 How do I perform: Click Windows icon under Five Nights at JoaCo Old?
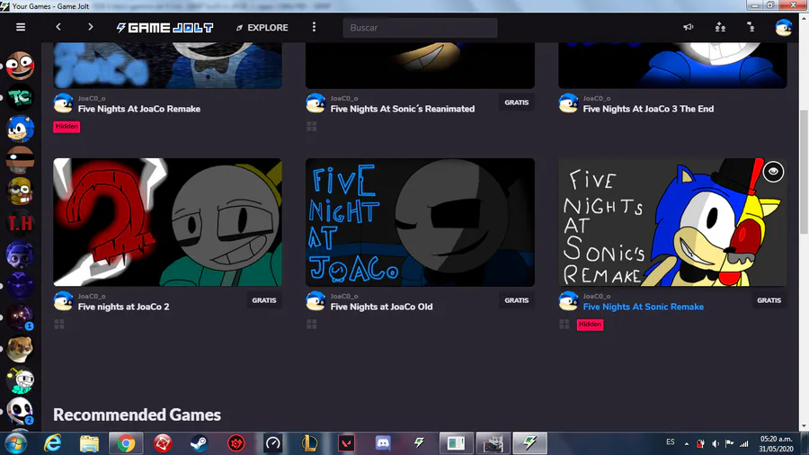point(312,324)
